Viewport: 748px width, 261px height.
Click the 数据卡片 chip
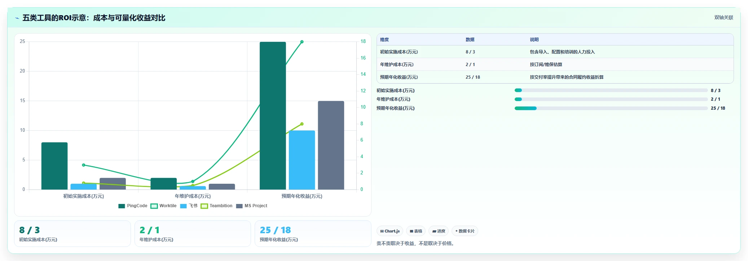465,231
